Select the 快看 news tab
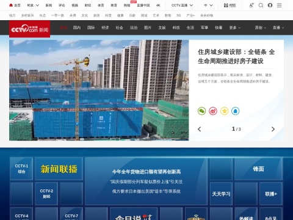Image resolution: width=293 pixels, height=220 pixels. tap(219, 28)
